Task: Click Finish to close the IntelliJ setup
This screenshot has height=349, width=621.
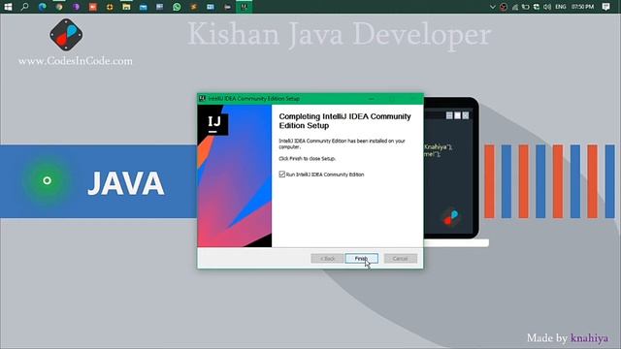Action: 361,259
